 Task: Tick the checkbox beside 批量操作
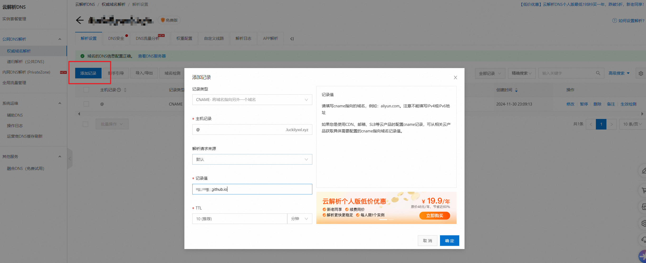[x=85, y=124]
